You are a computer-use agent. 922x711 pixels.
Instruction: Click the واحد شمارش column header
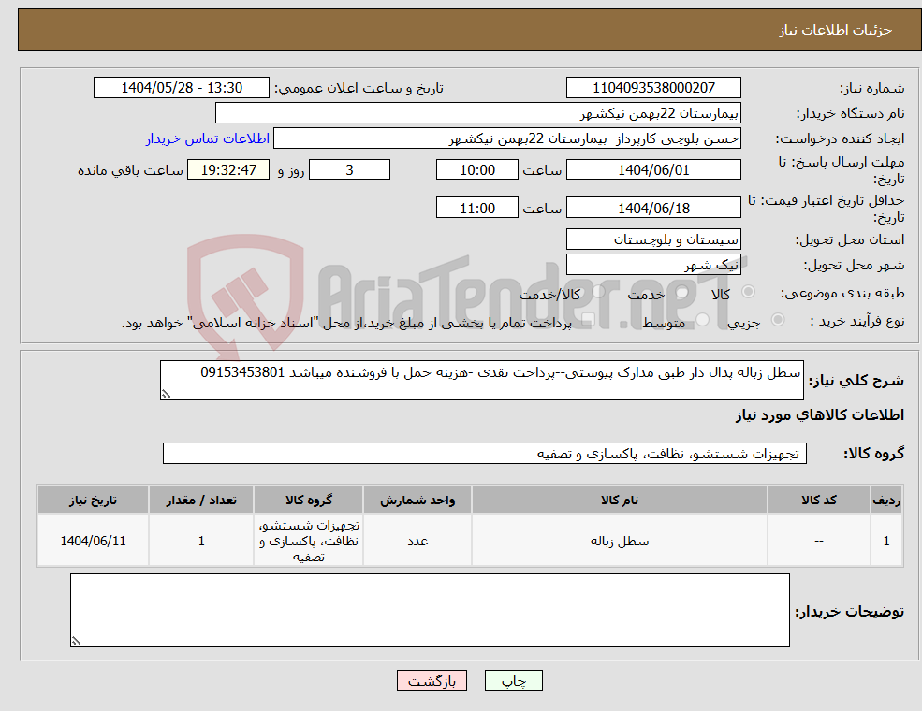pyautogui.click(x=417, y=501)
